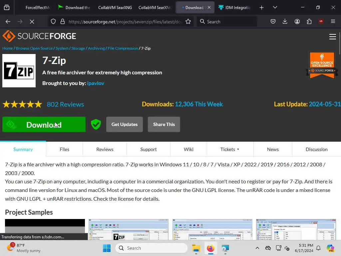Show hidden system tray icons chevron

tap(257, 248)
